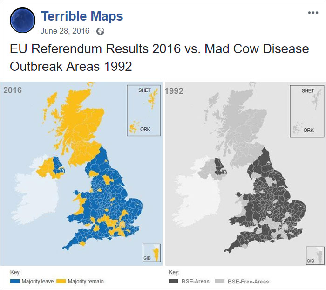Click the GIB inset on the 2016 map
The image size is (326, 290).
[152, 254]
